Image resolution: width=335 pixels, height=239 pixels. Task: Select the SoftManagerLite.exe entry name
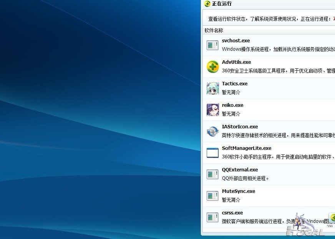pyautogui.click(x=246, y=148)
